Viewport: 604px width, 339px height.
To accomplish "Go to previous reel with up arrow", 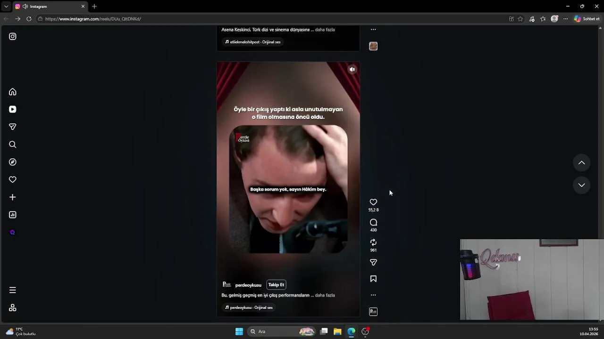I will point(581,162).
